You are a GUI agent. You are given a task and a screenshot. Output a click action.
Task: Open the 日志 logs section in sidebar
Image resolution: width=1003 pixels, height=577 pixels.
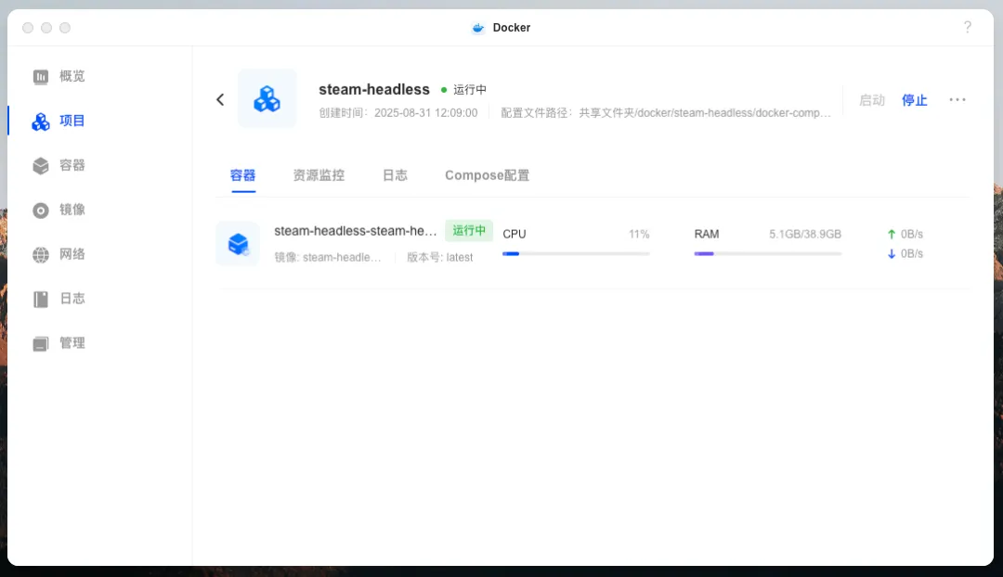[x=58, y=298]
